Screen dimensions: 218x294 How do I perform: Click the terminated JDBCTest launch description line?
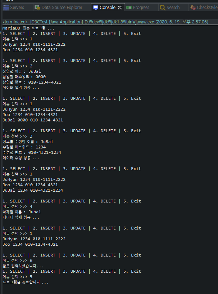(105, 22)
